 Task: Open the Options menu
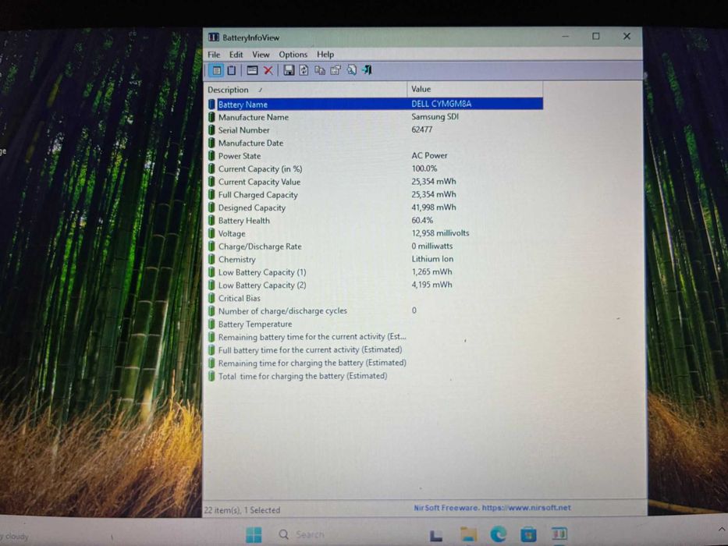(x=293, y=55)
